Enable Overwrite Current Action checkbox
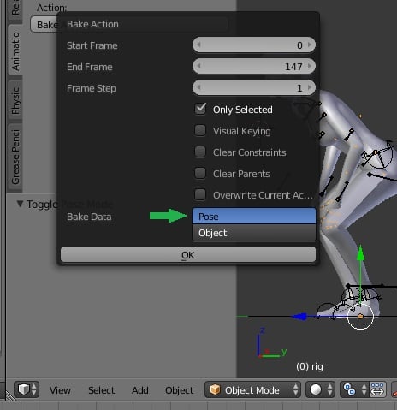The height and width of the screenshot is (410, 397). point(200,194)
